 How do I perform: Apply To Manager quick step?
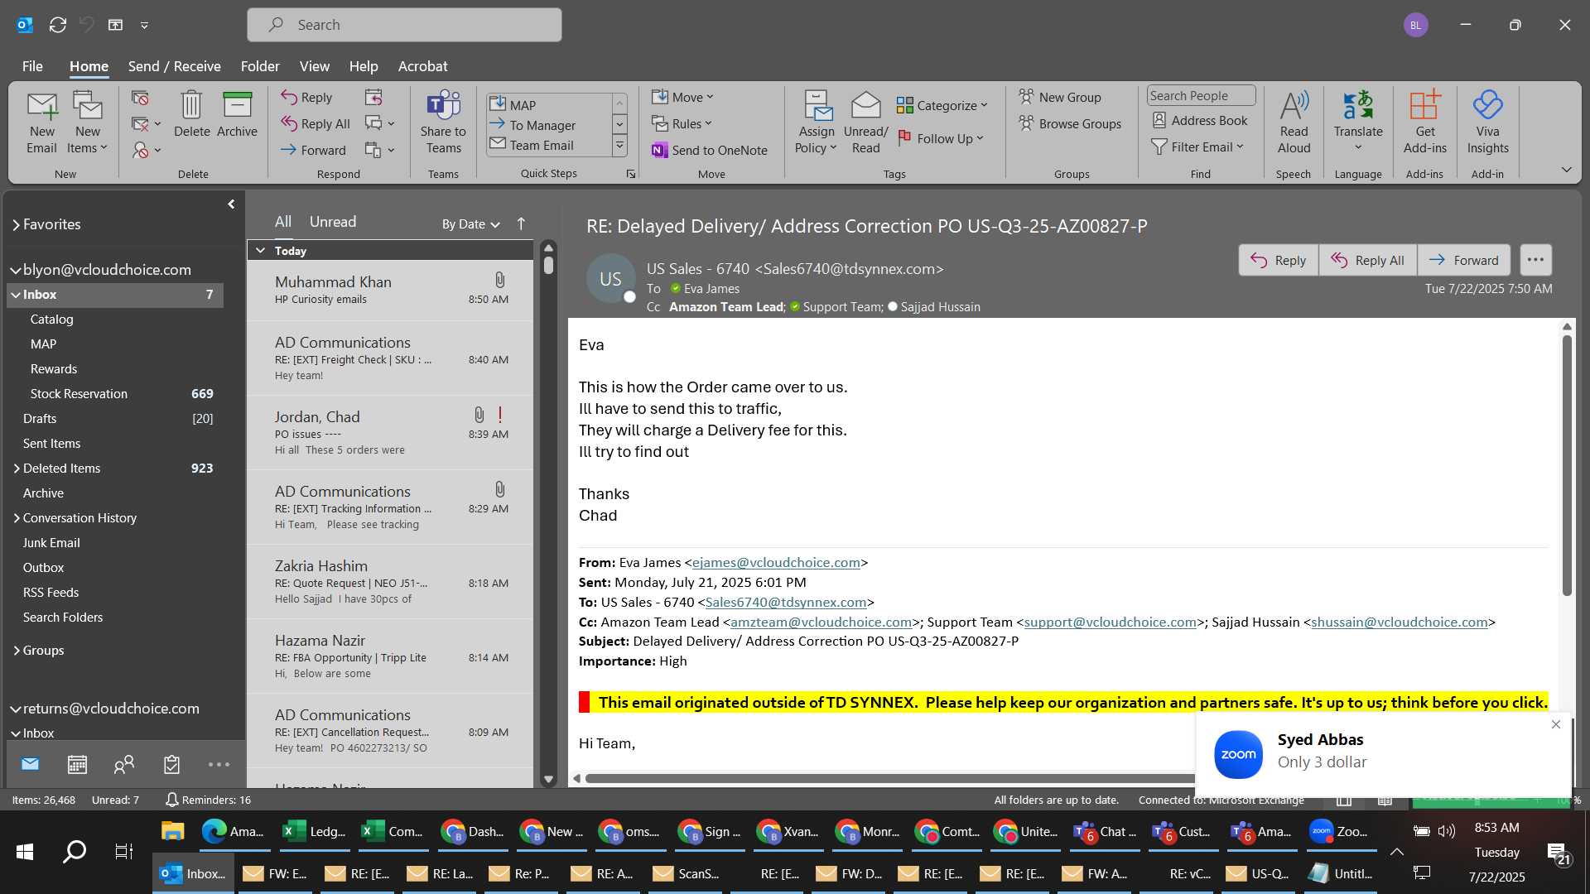[542, 125]
